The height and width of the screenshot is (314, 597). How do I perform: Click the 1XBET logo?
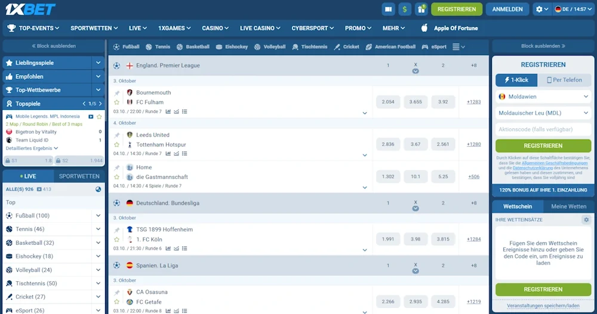point(30,9)
